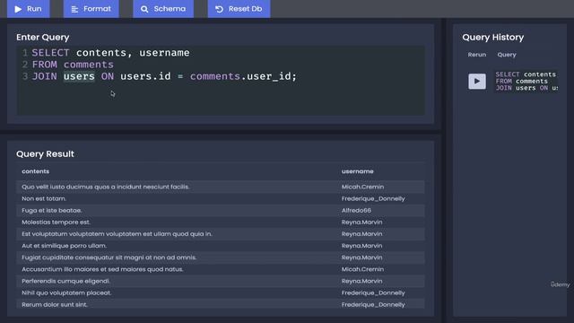Click the Reset Db button
Image resolution: width=574 pixels, height=323 pixels.
[239, 9]
